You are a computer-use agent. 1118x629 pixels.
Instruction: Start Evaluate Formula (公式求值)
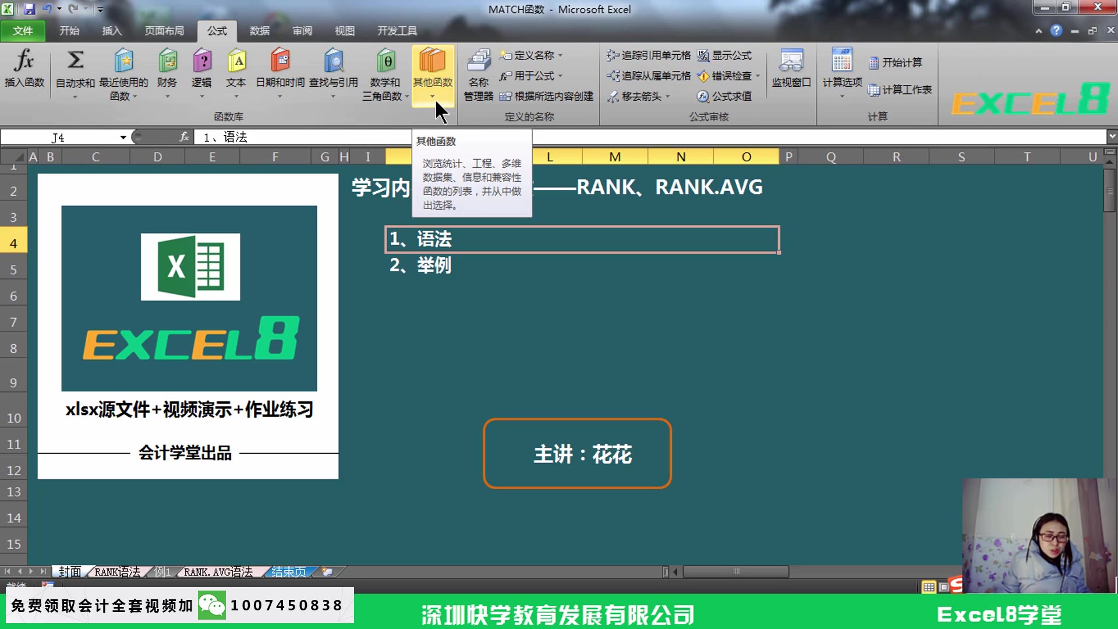(726, 97)
